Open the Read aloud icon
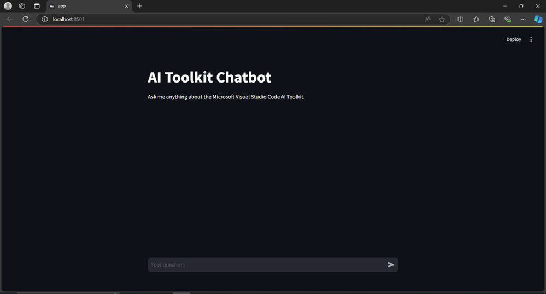 (427, 19)
